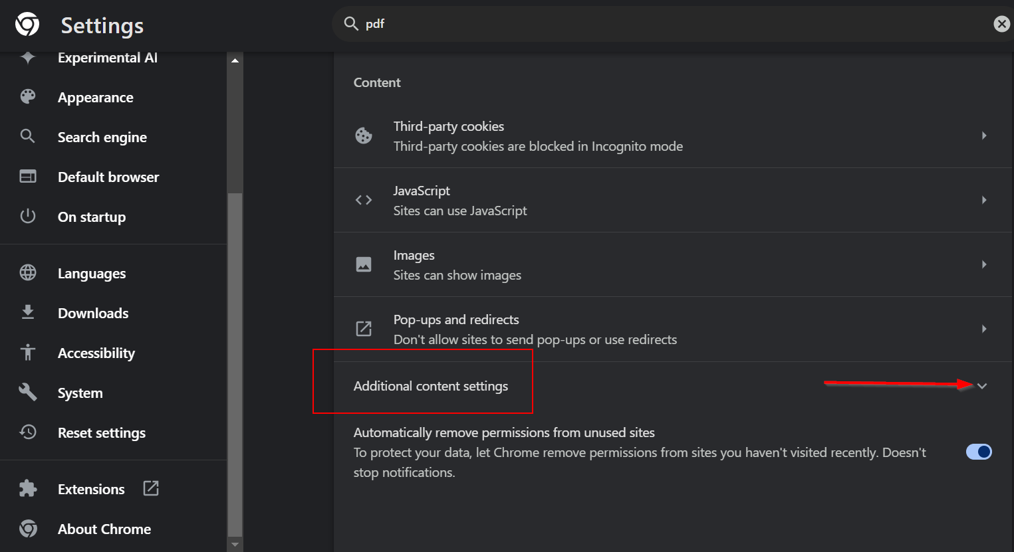Click the About Chrome logo icon
The image size is (1014, 552).
28,528
